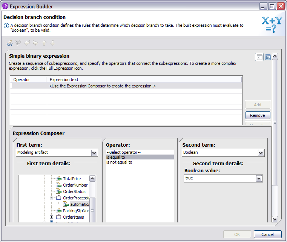
Task: Switch to Simple Expression view icon
Action: pos(259,57)
